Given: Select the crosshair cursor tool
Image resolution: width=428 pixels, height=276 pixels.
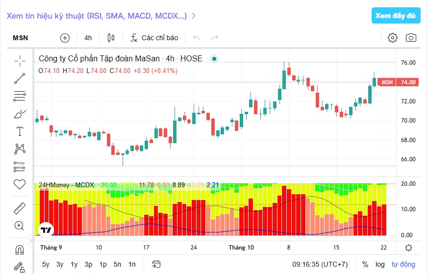Looking at the screenshot, I should [20, 61].
